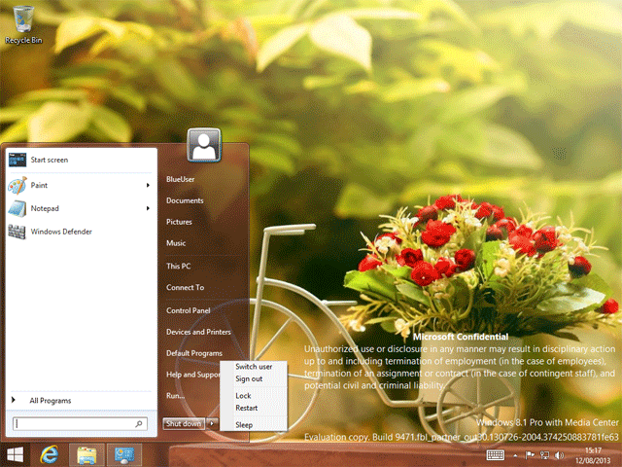The image size is (622, 467).
Task: Open Control Panel link
Action: click(x=189, y=310)
